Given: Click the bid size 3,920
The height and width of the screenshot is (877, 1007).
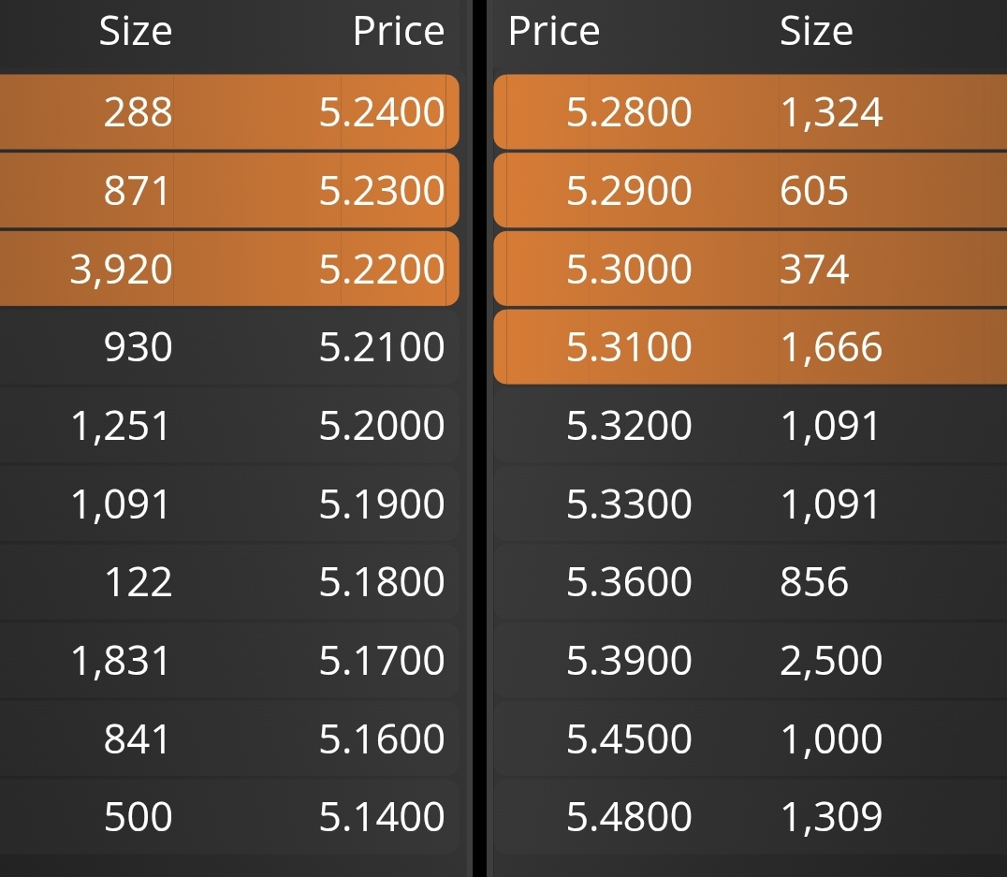Looking at the screenshot, I should coord(121,270).
